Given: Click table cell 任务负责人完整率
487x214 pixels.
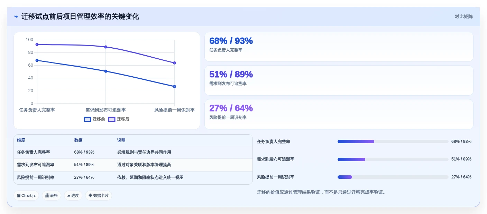Looking at the screenshot, I should (34, 152).
